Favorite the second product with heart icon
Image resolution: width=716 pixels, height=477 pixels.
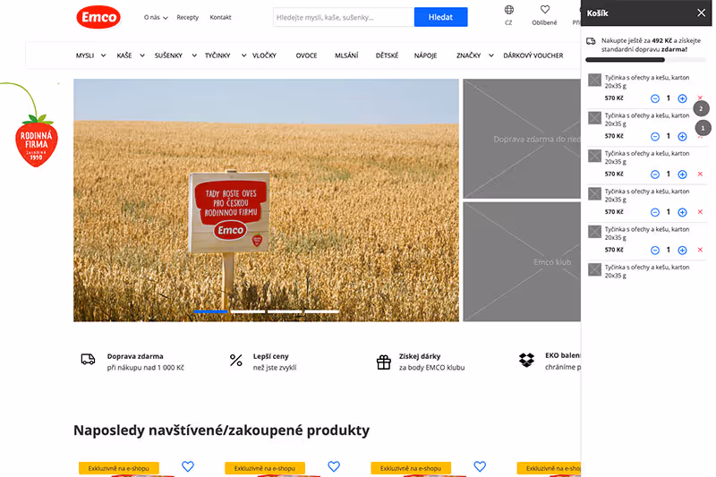click(x=334, y=466)
